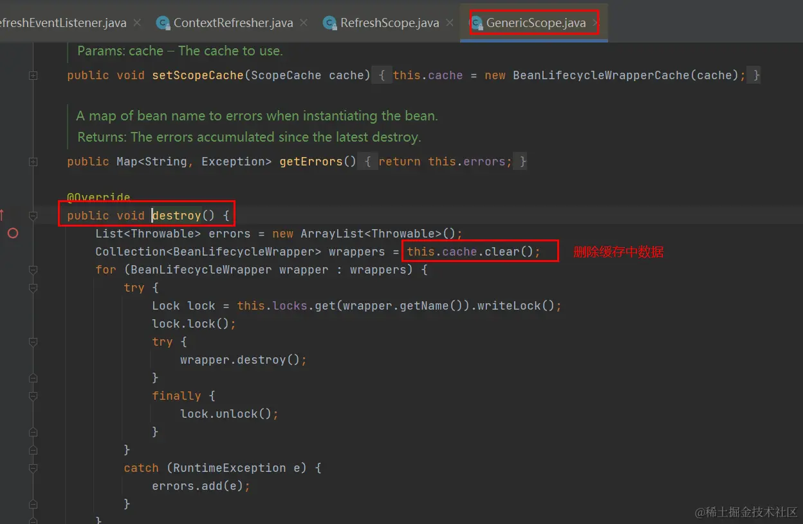This screenshot has width=803, height=524.
Task: Click the destroy method name
Action: pos(176,216)
